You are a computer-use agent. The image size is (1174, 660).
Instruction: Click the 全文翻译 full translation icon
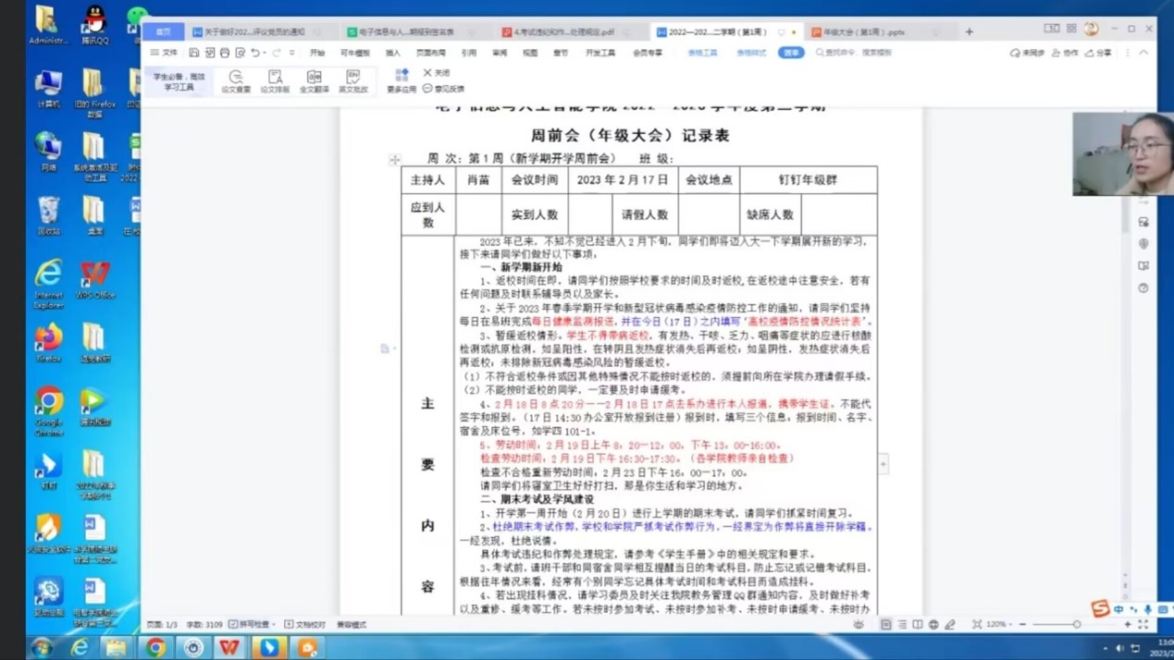314,80
